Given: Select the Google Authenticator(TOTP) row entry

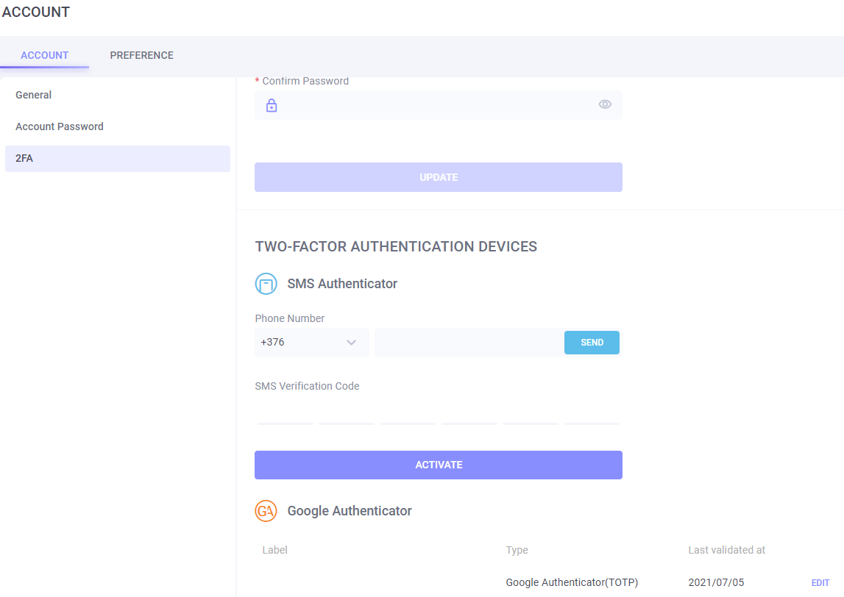Looking at the screenshot, I should [x=572, y=582].
